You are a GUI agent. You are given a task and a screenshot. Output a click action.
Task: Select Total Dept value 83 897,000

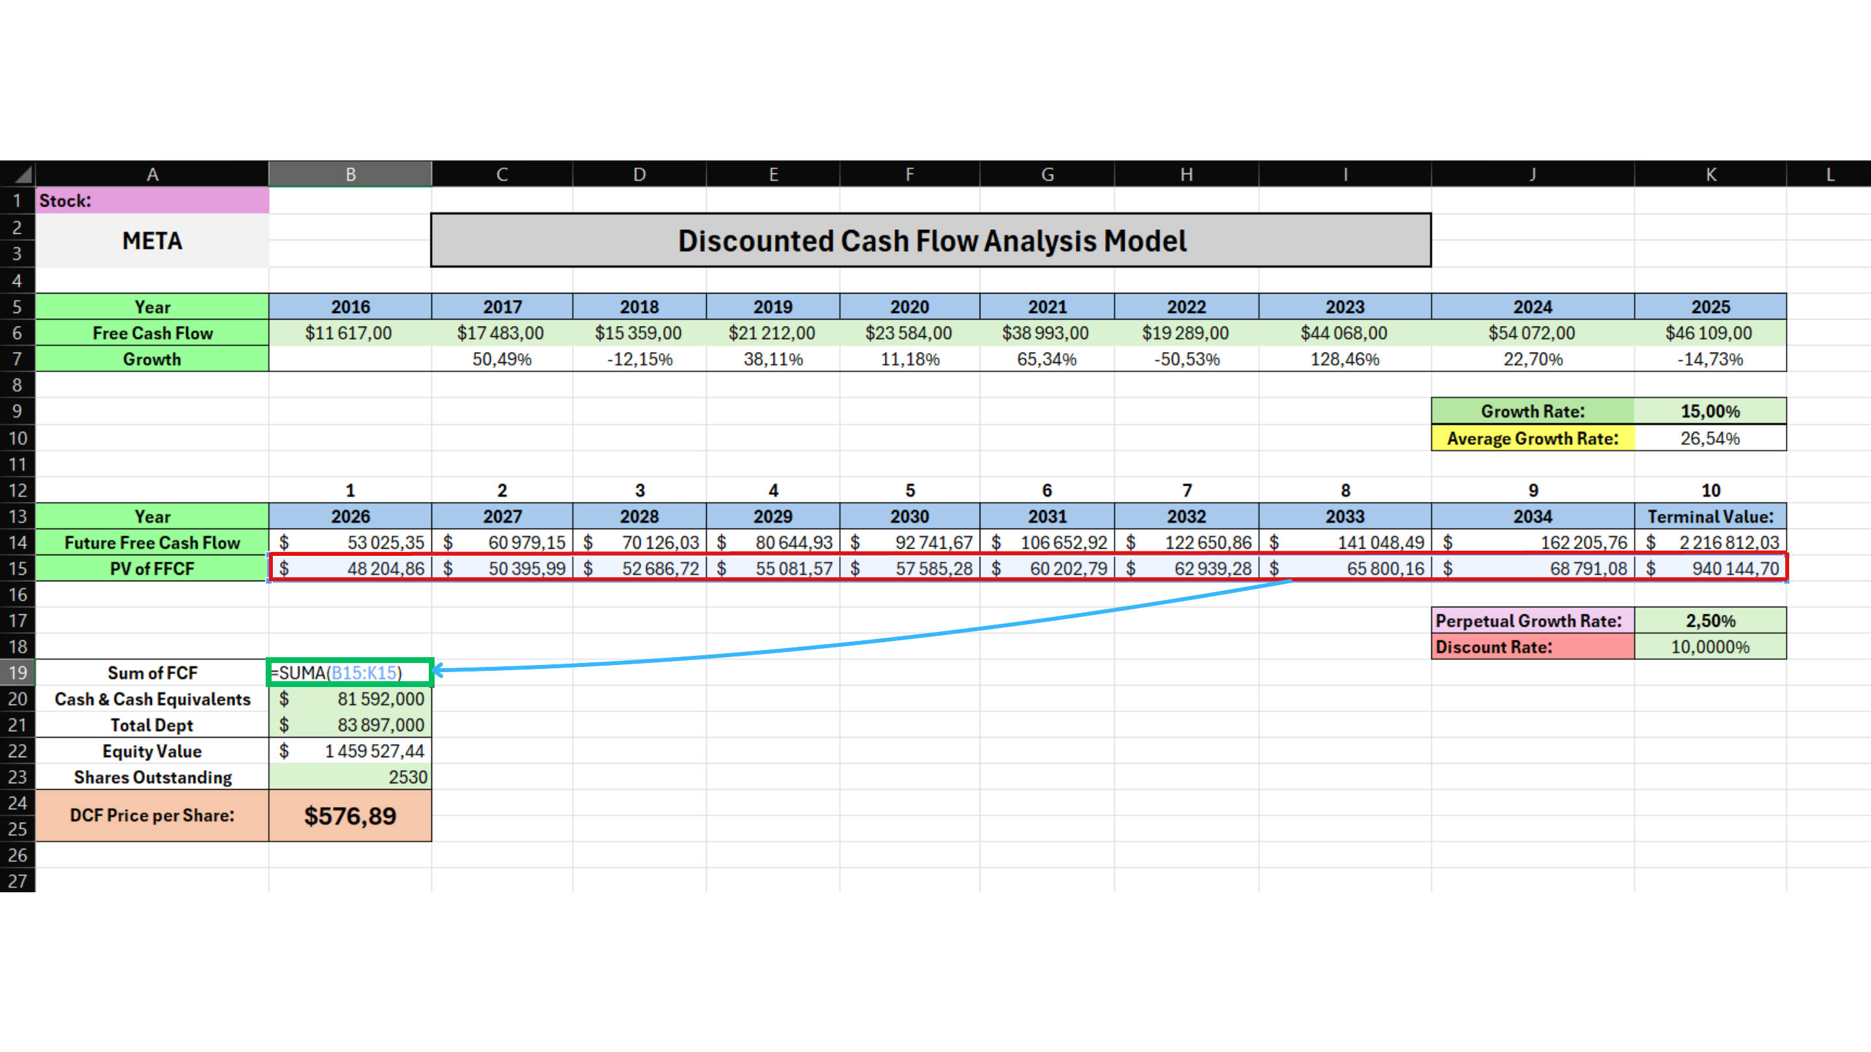click(x=350, y=725)
